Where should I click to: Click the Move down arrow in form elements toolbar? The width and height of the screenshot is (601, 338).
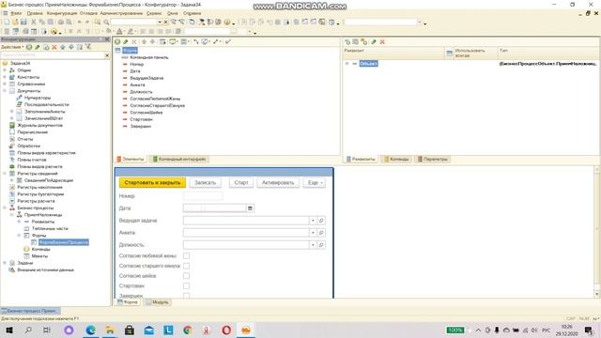coord(152,41)
